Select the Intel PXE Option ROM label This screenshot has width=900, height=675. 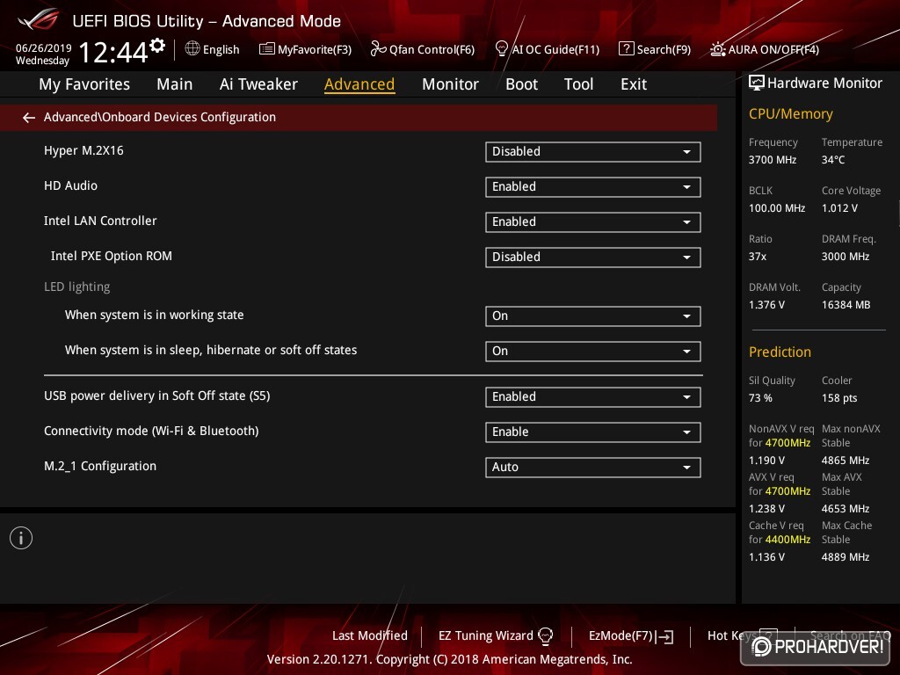tap(112, 256)
